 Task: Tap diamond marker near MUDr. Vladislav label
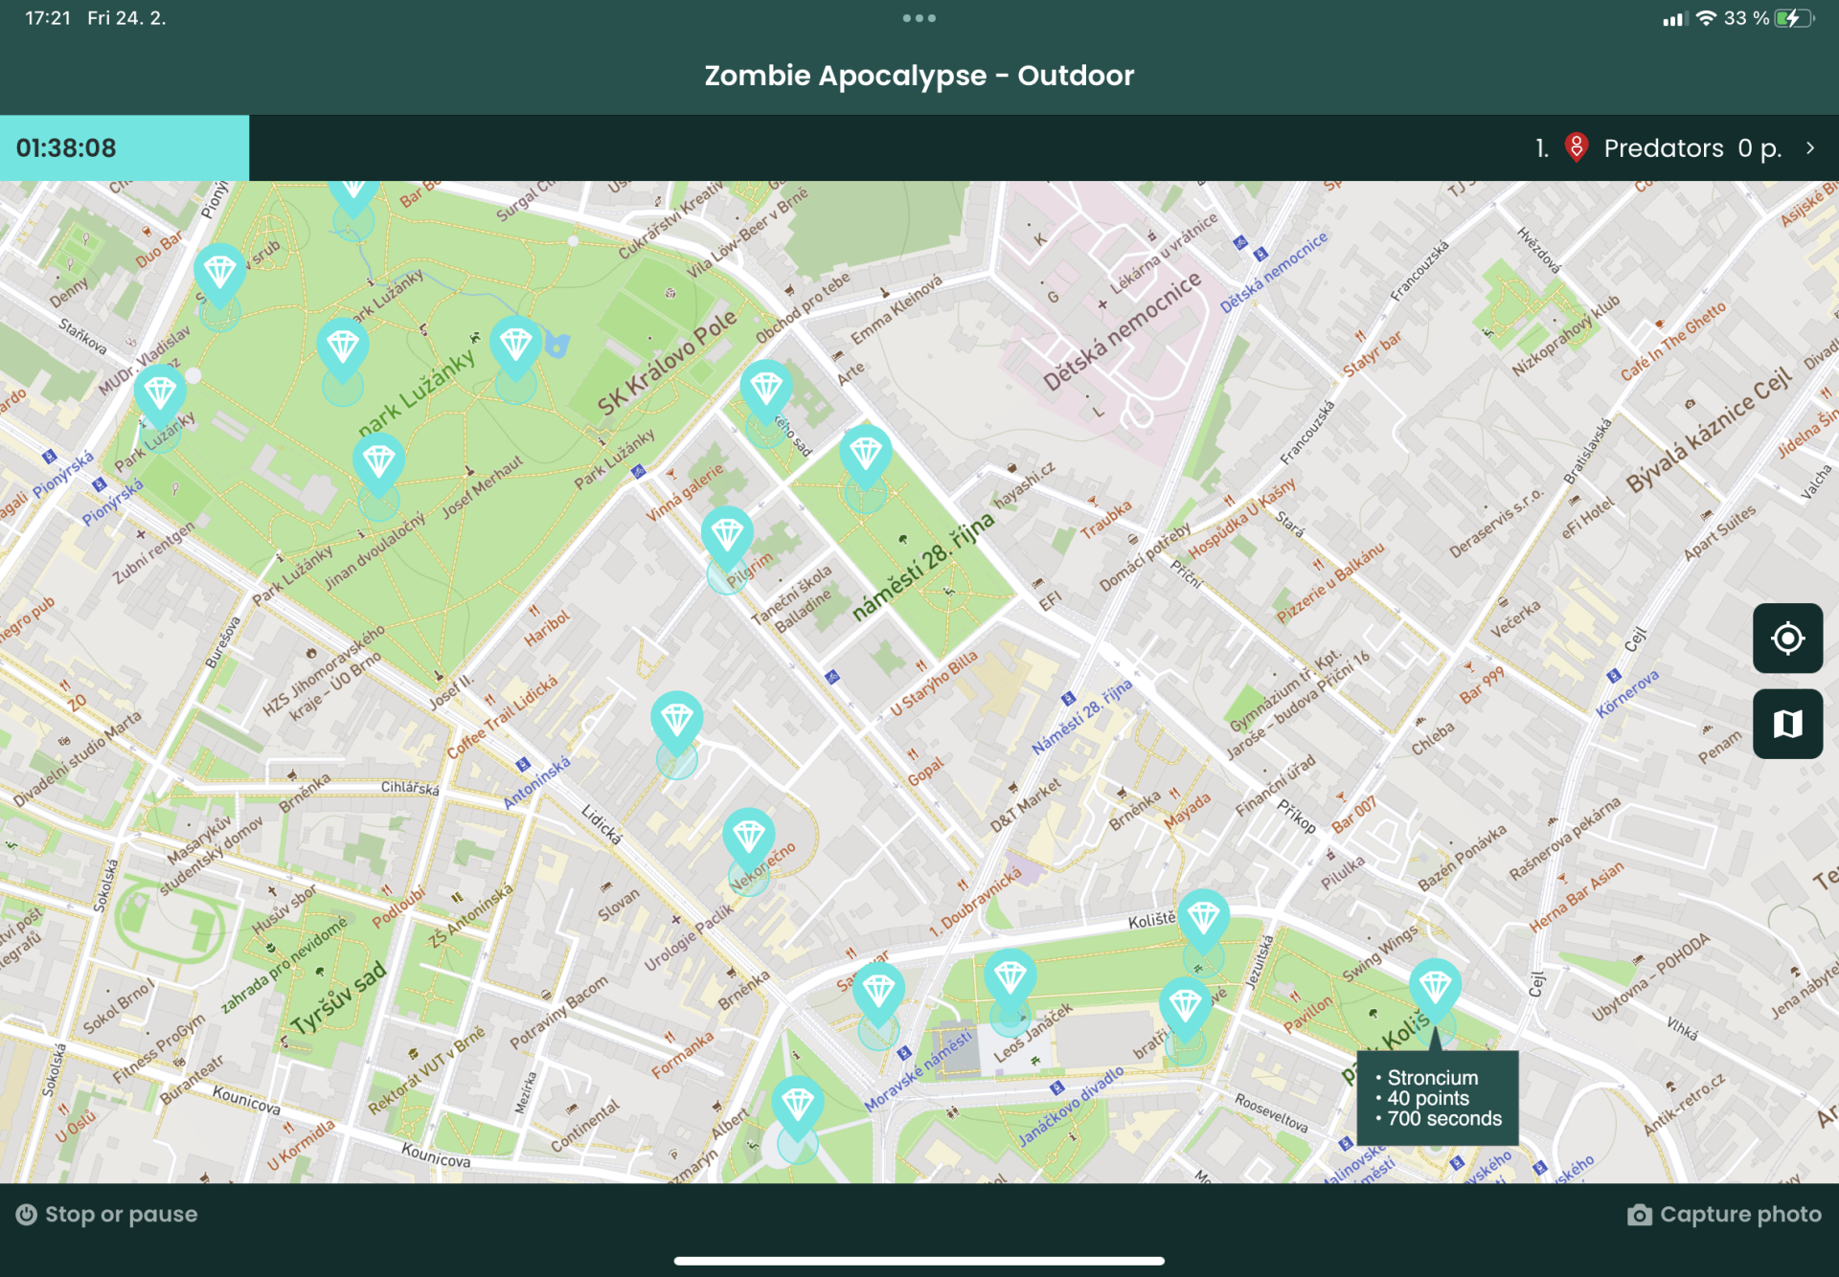[160, 394]
